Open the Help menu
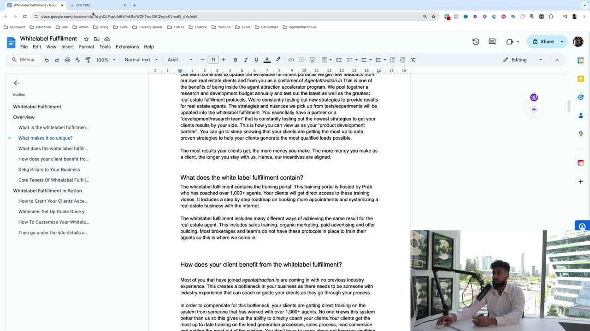The image size is (590, 331). [148, 46]
